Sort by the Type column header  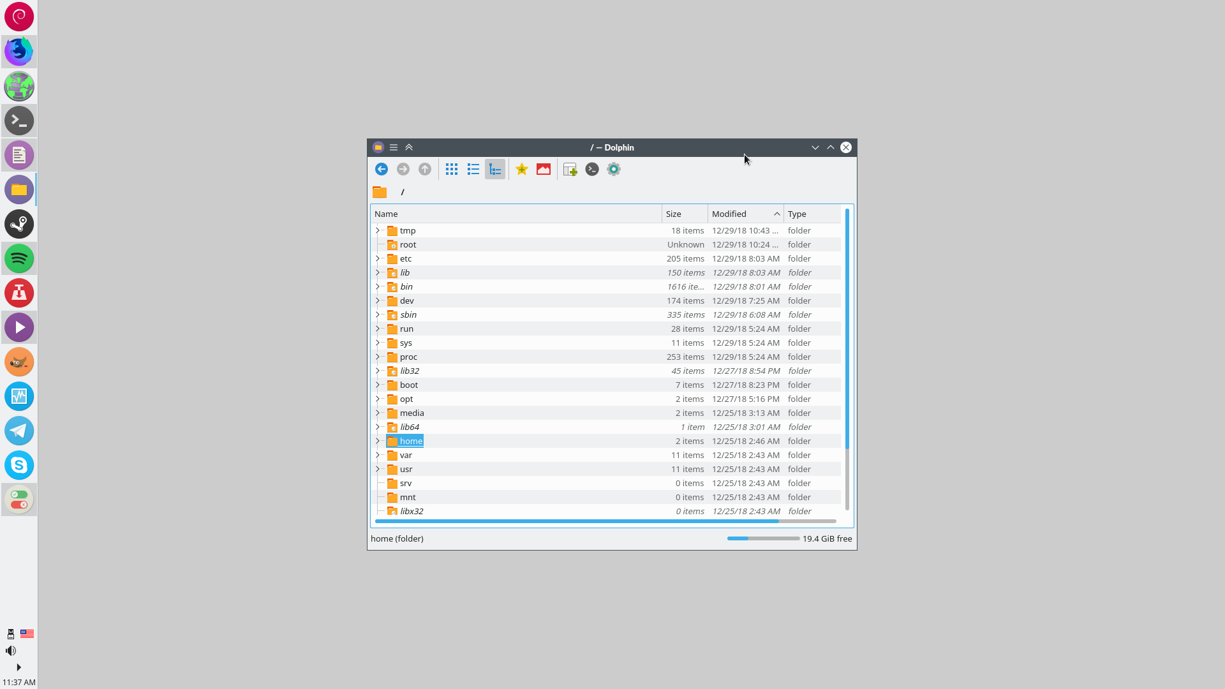pyautogui.click(x=812, y=214)
